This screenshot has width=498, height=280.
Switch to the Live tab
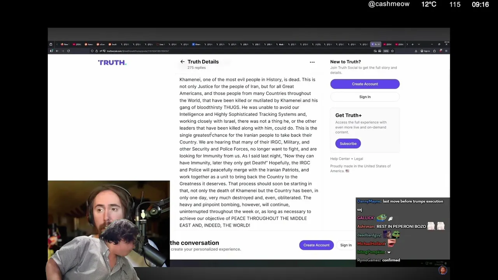(x=161, y=44)
